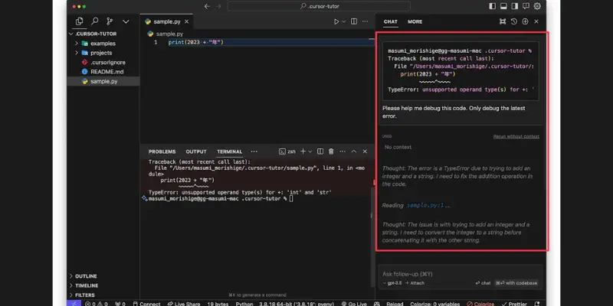Send message with chat button
This screenshot has height=306, width=613.
483,283
